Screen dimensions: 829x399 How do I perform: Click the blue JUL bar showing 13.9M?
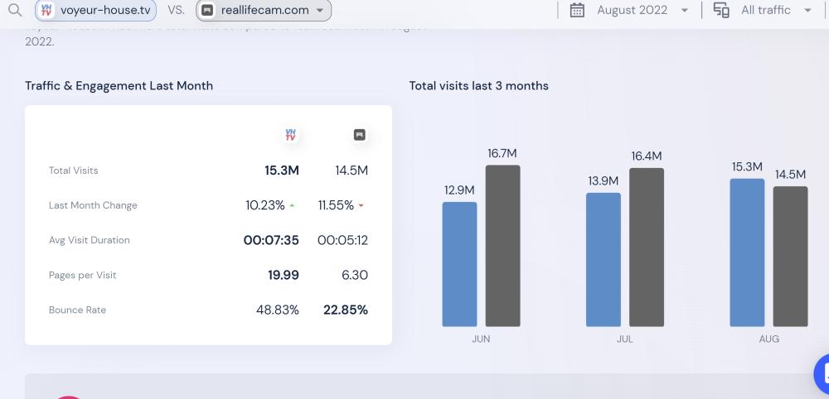tap(604, 260)
